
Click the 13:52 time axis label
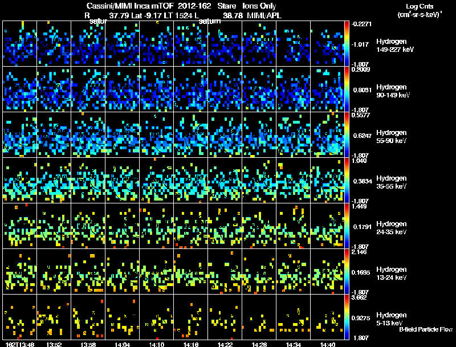54,344
